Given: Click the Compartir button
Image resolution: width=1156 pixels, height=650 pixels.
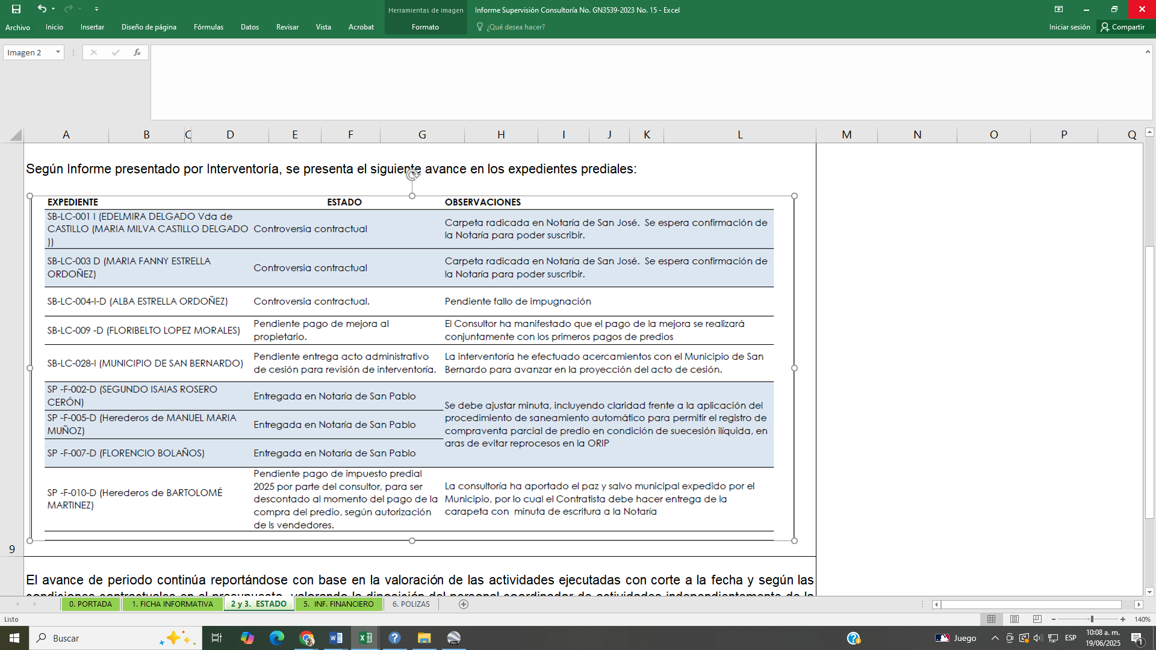Looking at the screenshot, I should point(1123,27).
